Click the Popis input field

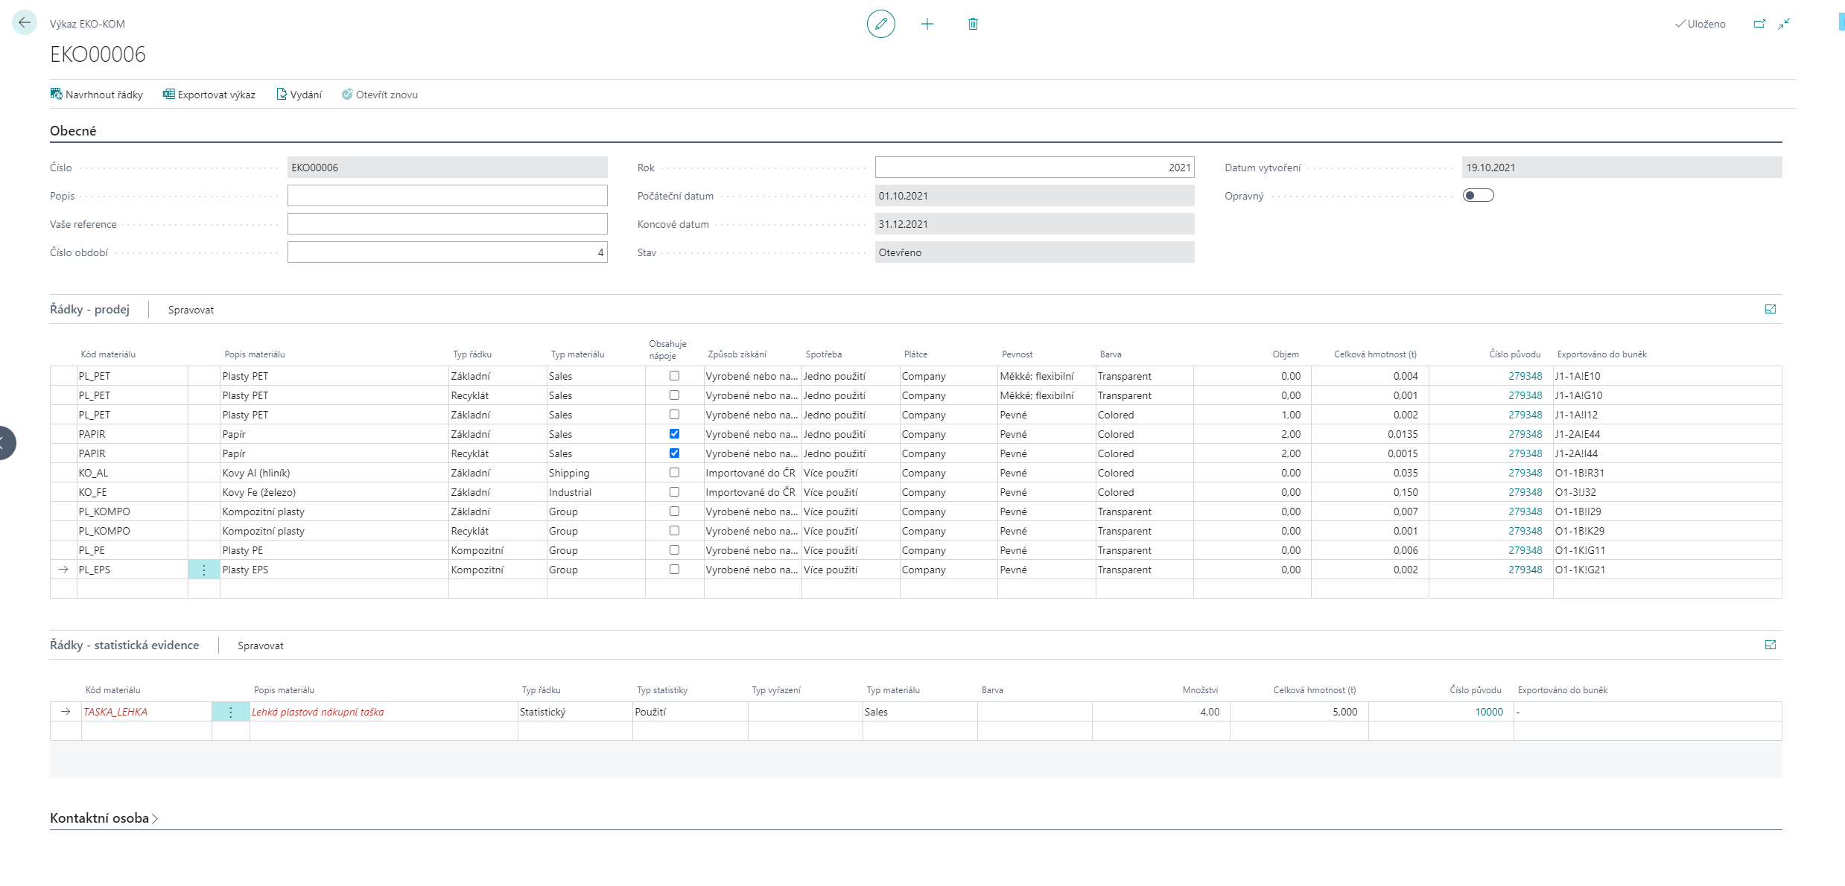[447, 196]
